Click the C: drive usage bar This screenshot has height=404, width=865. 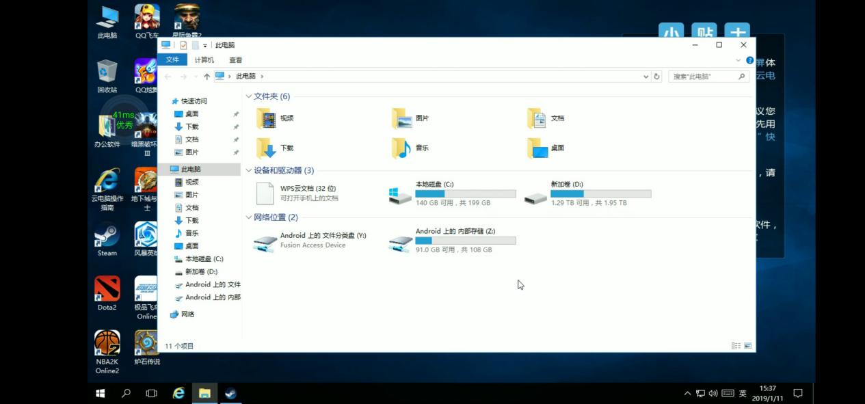tap(466, 193)
